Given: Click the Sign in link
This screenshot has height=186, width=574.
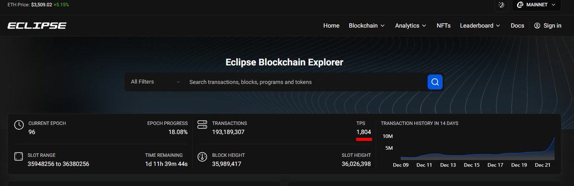Looking at the screenshot, I should click(552, 26).
